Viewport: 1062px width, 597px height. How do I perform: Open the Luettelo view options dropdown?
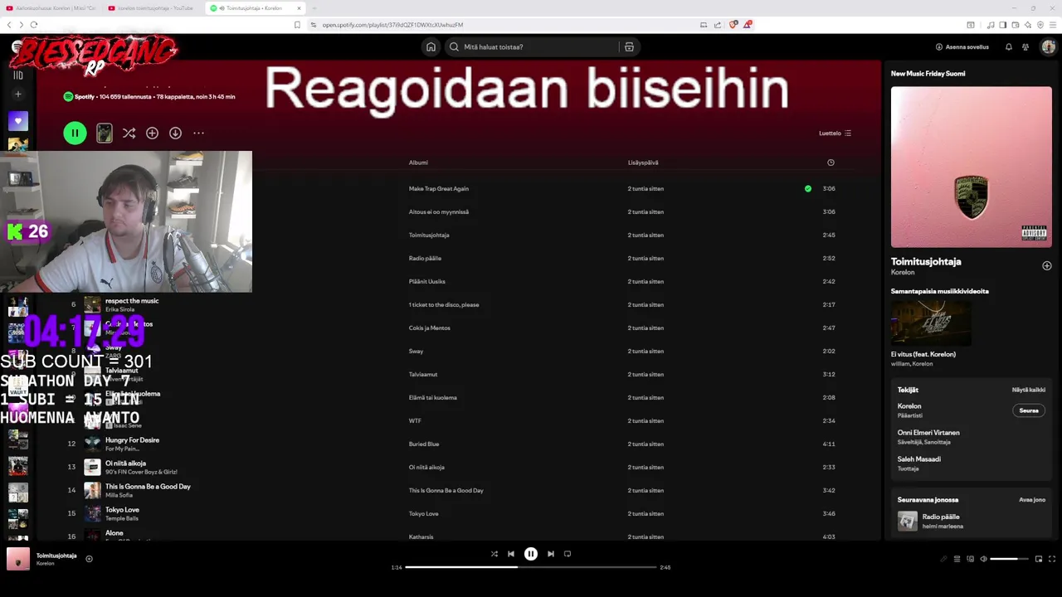click(x=835, y=133)
